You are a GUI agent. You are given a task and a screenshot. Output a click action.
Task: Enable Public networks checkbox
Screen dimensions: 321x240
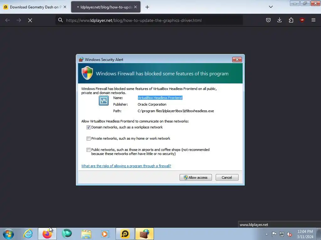click(x=88, y=150)
